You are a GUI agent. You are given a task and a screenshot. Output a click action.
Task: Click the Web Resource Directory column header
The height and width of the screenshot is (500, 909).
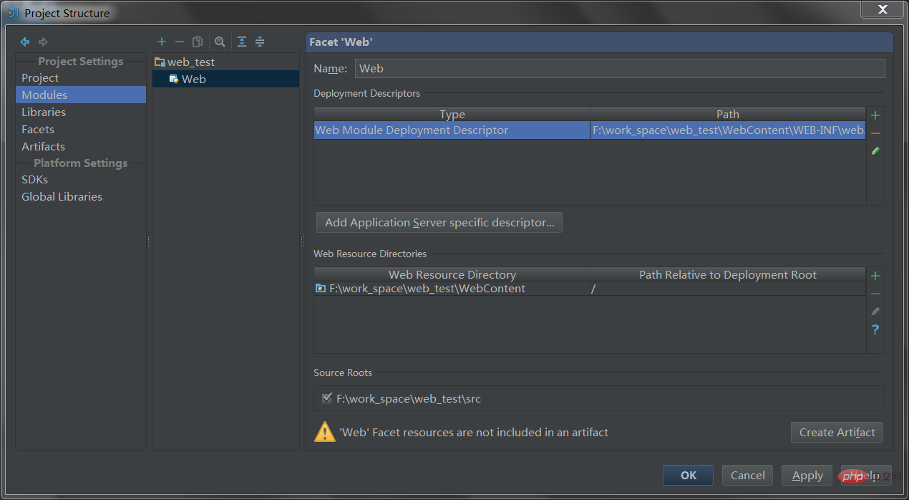[x=452, y=275]
